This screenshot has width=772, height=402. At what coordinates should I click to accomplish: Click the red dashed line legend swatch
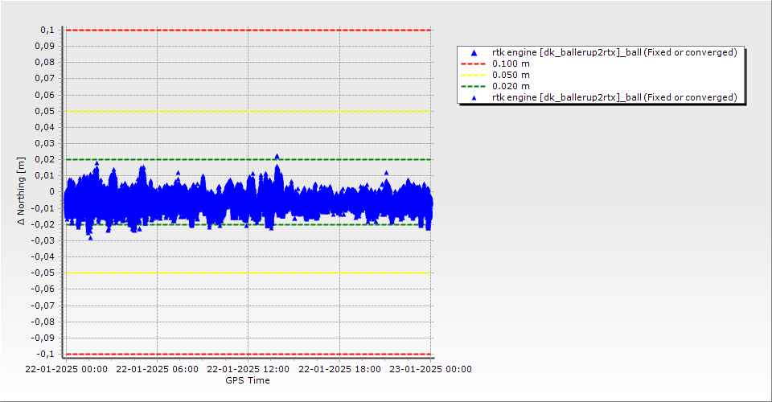tap(473, 64)
